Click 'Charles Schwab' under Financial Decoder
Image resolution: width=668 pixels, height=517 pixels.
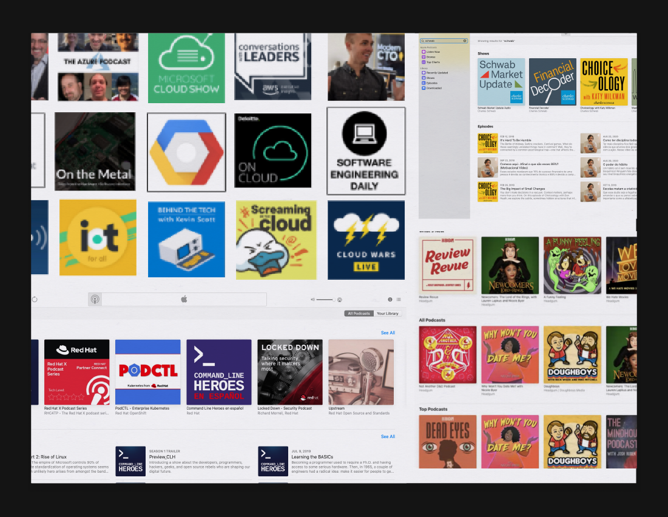pyautogui.click(x=538, y=111)
